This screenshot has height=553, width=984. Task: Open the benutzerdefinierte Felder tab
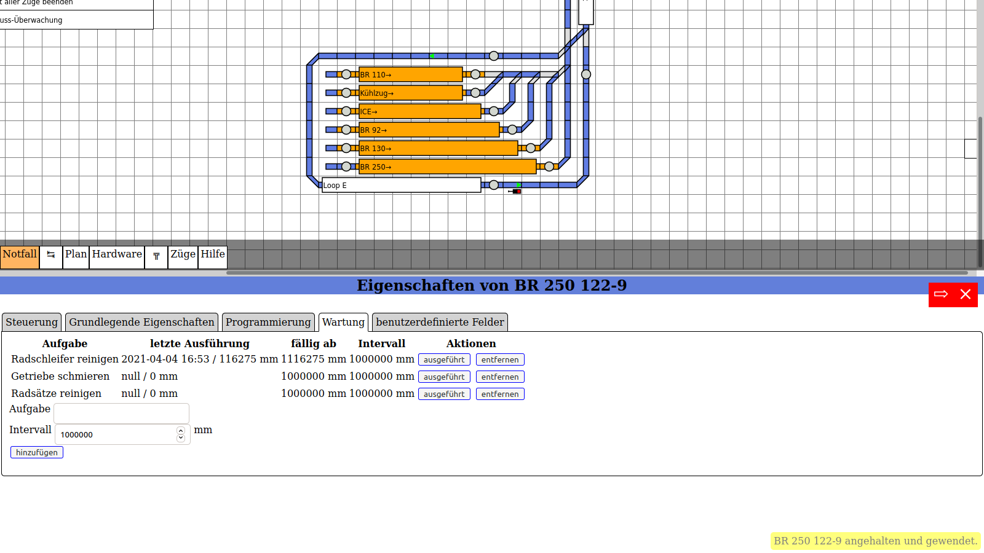(x=440, y=322)
